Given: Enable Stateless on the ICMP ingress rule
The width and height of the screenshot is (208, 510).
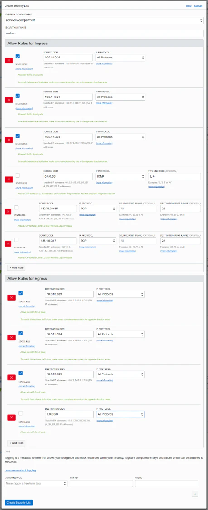Looking at the screenshot, I should coord(18,175).
